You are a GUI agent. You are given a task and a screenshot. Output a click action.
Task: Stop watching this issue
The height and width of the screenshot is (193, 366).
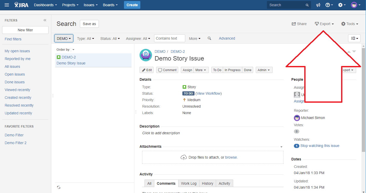coord(319,146)
